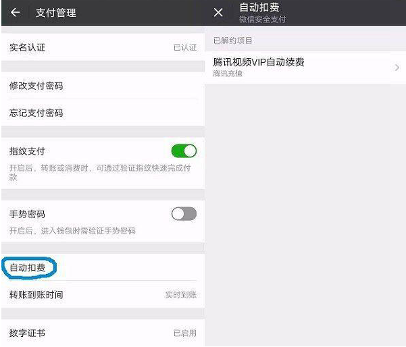
Task: Open the 数字证书 row
Action: click(103, 333)
